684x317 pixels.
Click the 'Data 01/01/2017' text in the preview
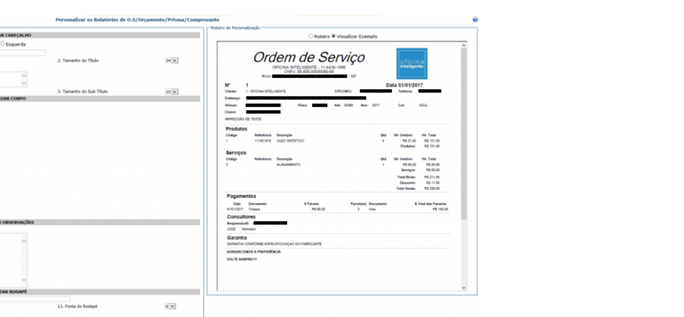404,85
